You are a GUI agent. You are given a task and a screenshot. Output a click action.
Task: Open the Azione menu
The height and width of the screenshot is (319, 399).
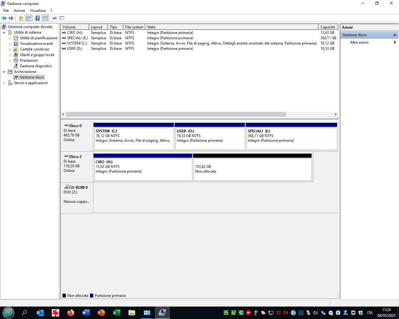click(x=19, y=11)
